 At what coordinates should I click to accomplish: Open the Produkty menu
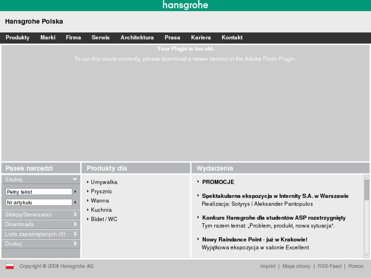coord(17,38)
